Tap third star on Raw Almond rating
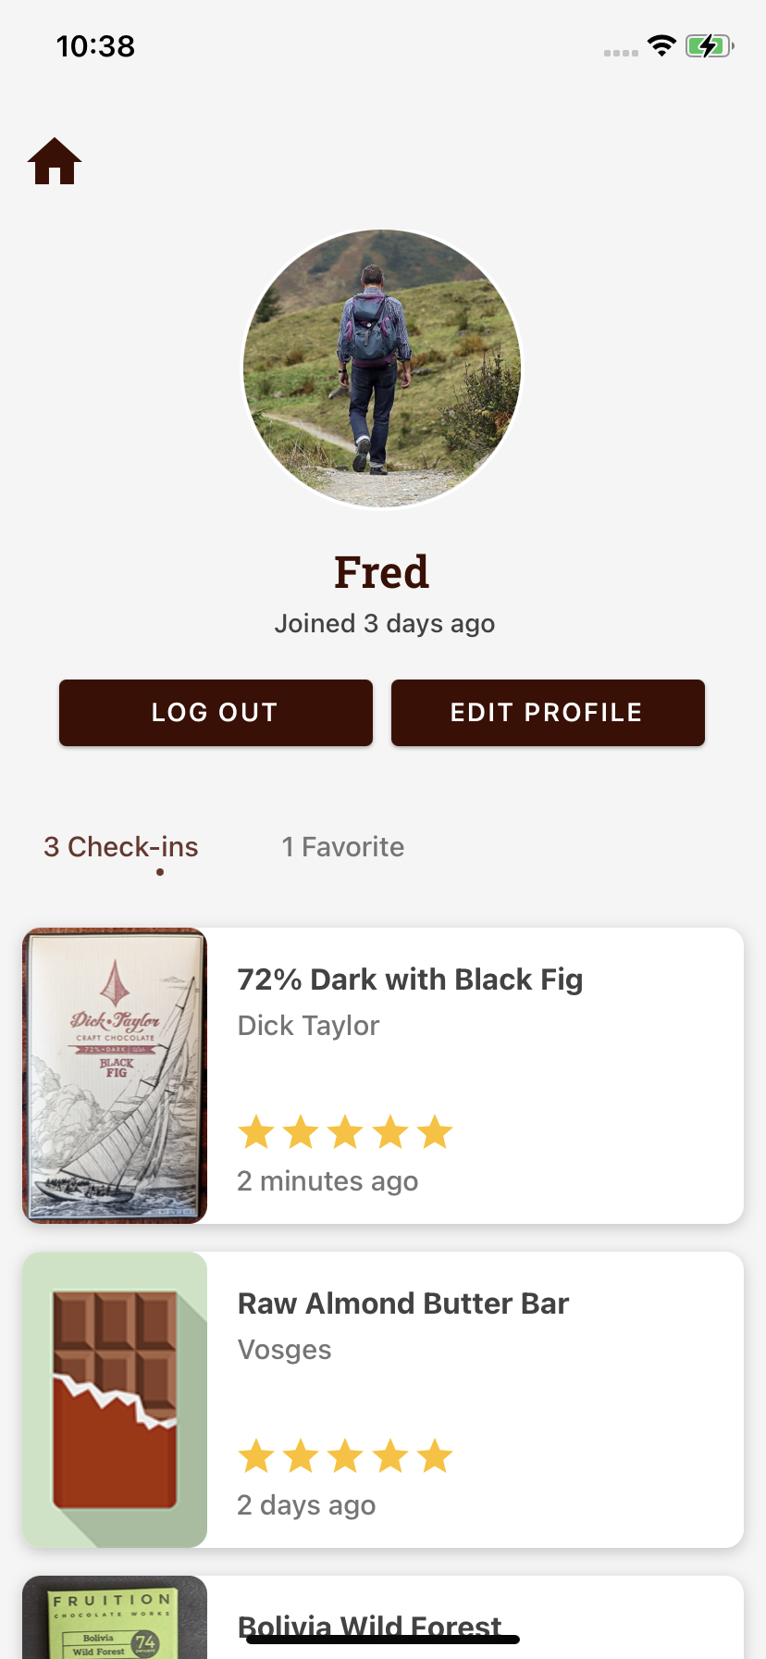 345,1456
